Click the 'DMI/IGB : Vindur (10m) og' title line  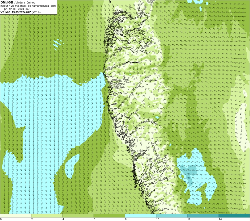pos(18,2)
